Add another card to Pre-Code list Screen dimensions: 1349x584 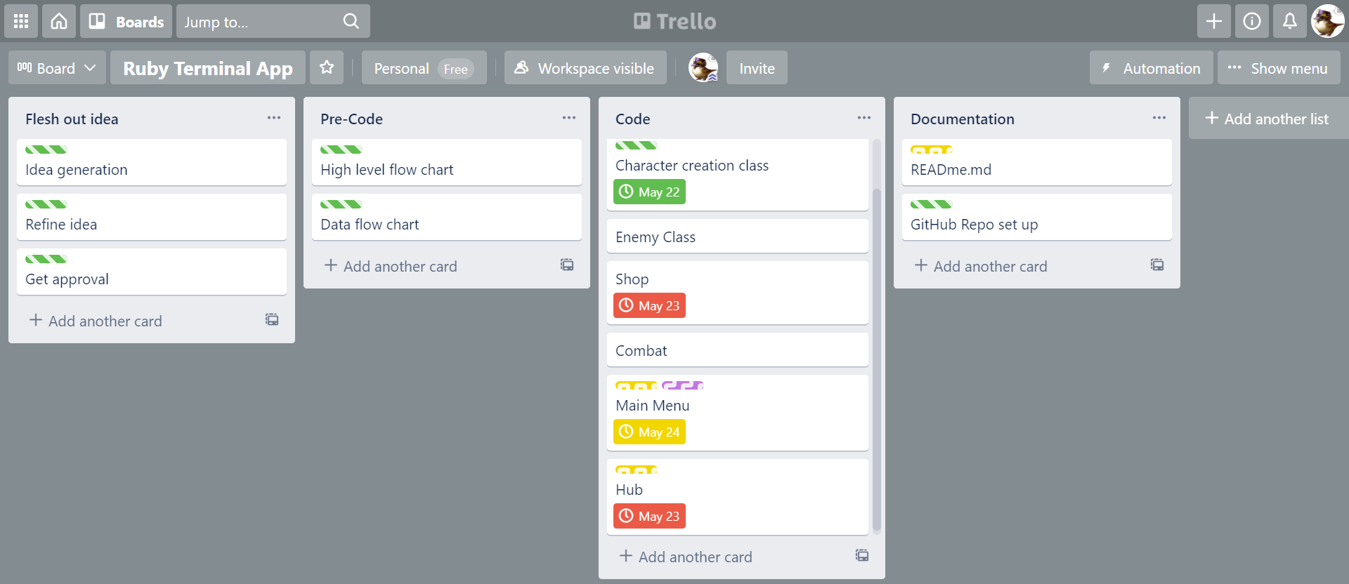pos(391,266)
